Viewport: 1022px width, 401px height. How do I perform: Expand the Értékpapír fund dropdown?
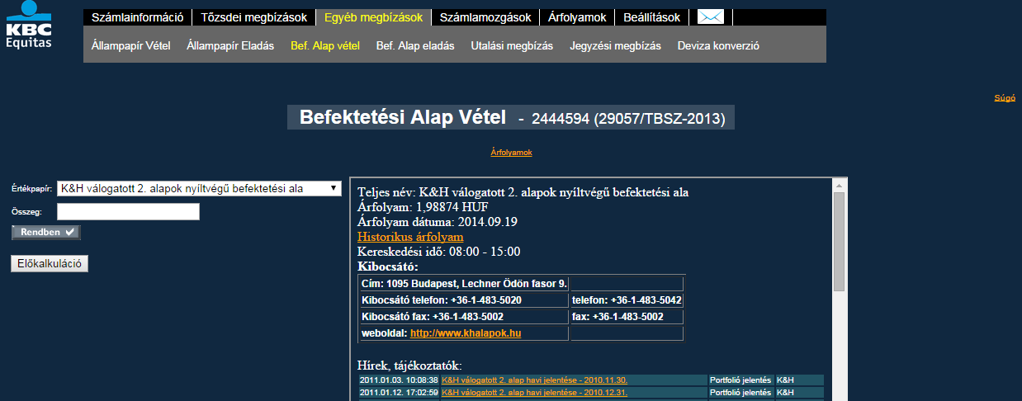[x=199, y=188]
